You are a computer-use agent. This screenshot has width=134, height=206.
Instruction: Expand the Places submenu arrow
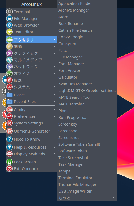[x=54, y=95]
